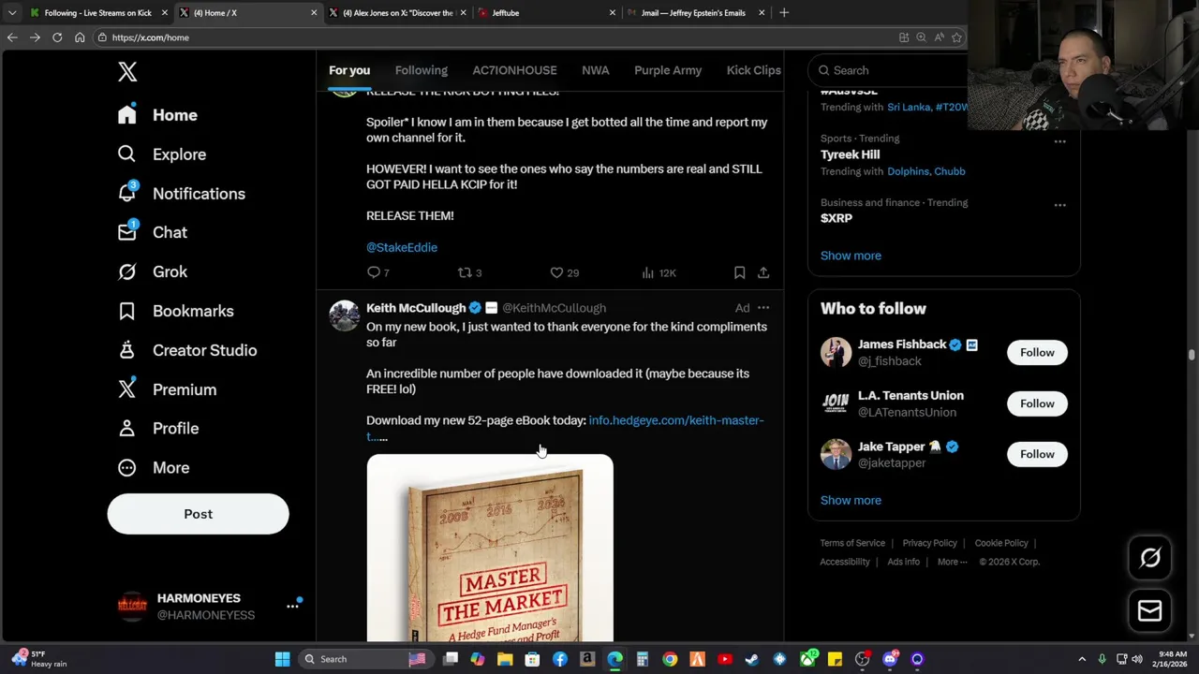Open Premium in the sidebar
1199x674 pixels.
click(x=167, y=389)
